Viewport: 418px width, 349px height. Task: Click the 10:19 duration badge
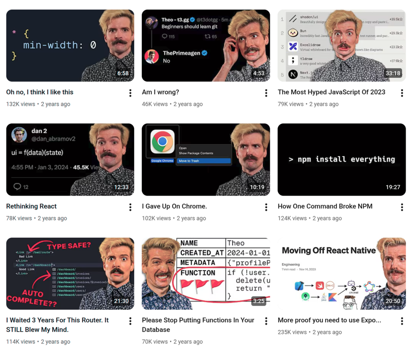tap(257, 187)
